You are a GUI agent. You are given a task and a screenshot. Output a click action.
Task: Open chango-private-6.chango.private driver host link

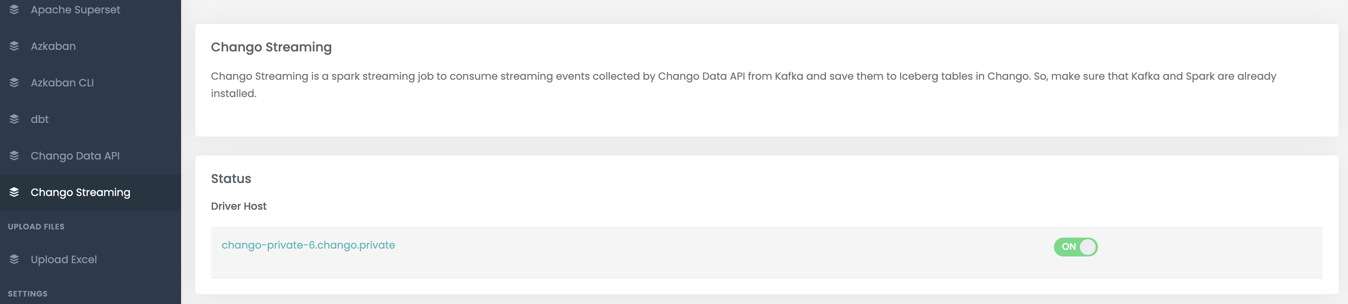(x=308, y=245)
